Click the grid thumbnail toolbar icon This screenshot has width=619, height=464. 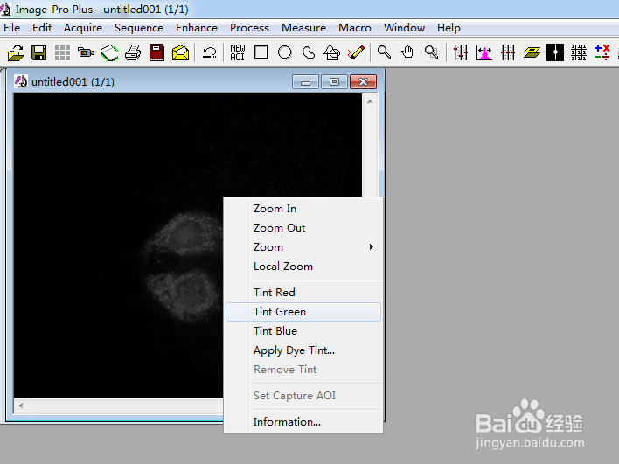point(62,52)
